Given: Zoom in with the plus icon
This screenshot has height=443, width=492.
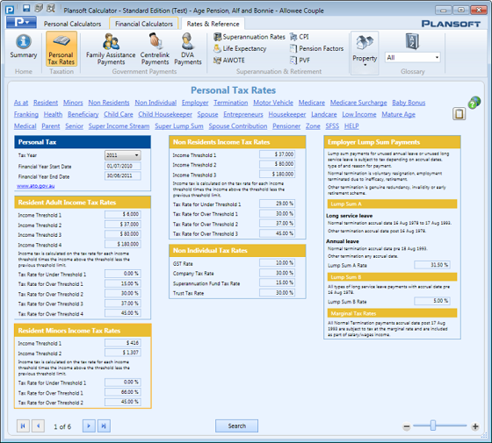Looking at the screenshot, I should tap(475, 426).
